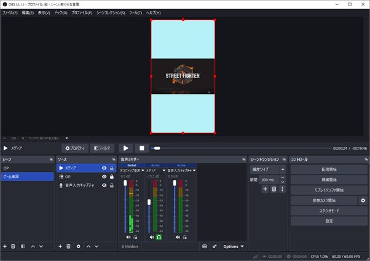Open the 輝度ワイプ transition dropdown

(x=268, y=169)
